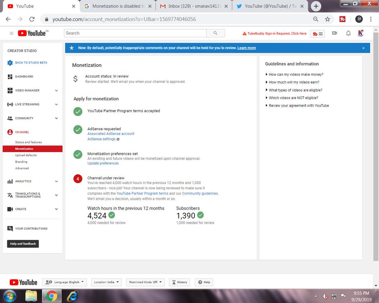Click the Analytics bar chart icon
The image size is (379, 303).
[x=10, y=181]
